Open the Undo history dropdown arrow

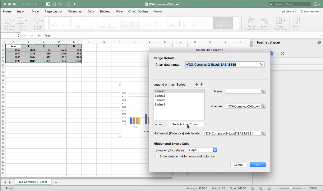pos(64,4)
